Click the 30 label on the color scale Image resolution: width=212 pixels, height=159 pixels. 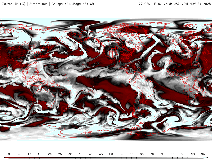[70, 154]
